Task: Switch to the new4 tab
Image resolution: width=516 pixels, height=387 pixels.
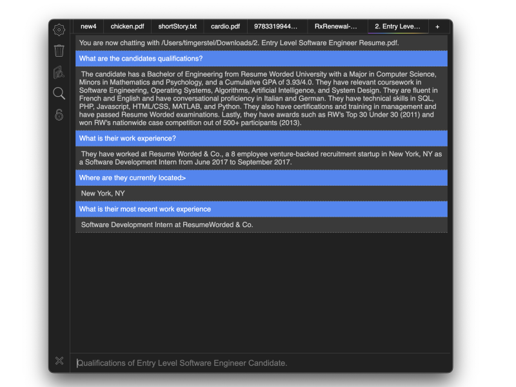Action: click(x=88, y=26)
